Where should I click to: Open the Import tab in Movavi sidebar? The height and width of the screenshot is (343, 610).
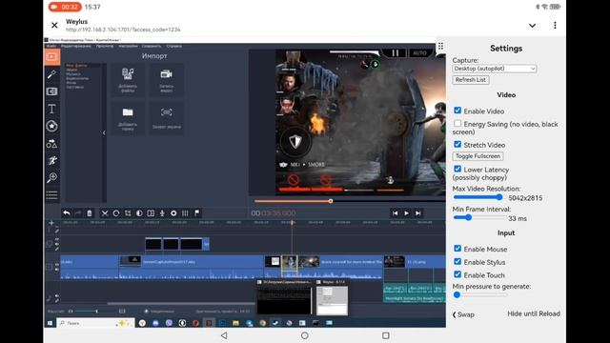pyautogui.click(x=51, y=57)
